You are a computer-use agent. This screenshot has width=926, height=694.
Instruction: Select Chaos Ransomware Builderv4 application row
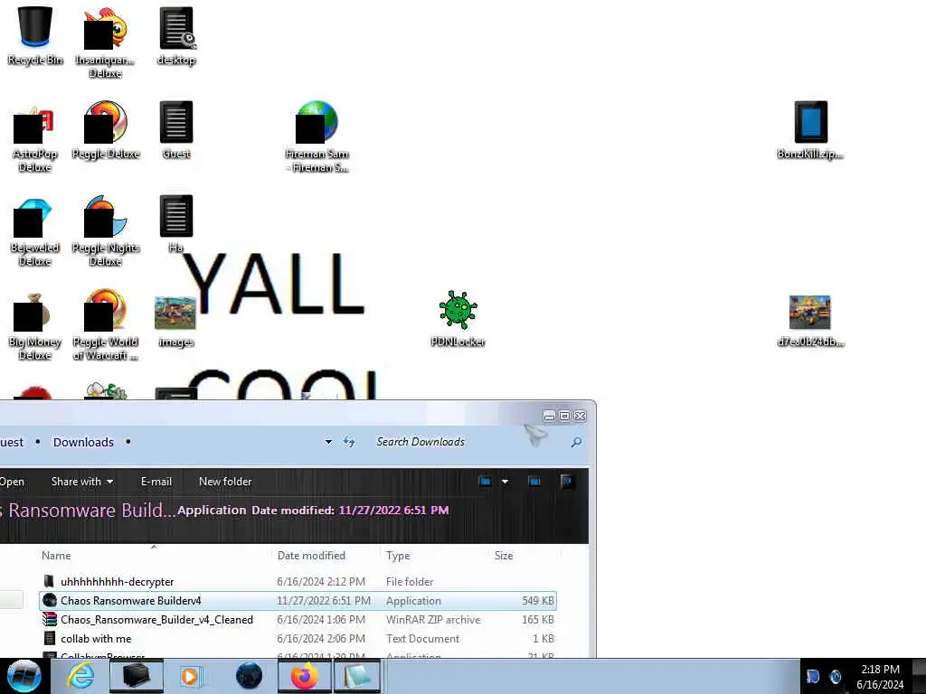(298, 601)
